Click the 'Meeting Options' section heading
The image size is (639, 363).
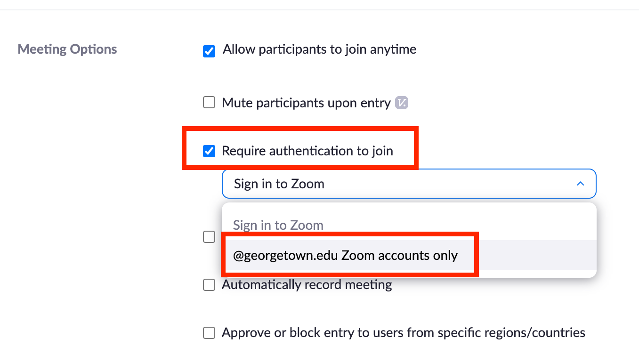[x=67, y=49]
